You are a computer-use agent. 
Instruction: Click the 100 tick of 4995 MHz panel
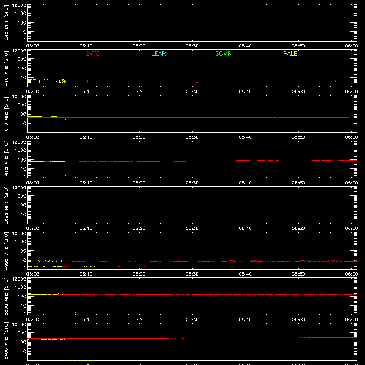point(22,251)
